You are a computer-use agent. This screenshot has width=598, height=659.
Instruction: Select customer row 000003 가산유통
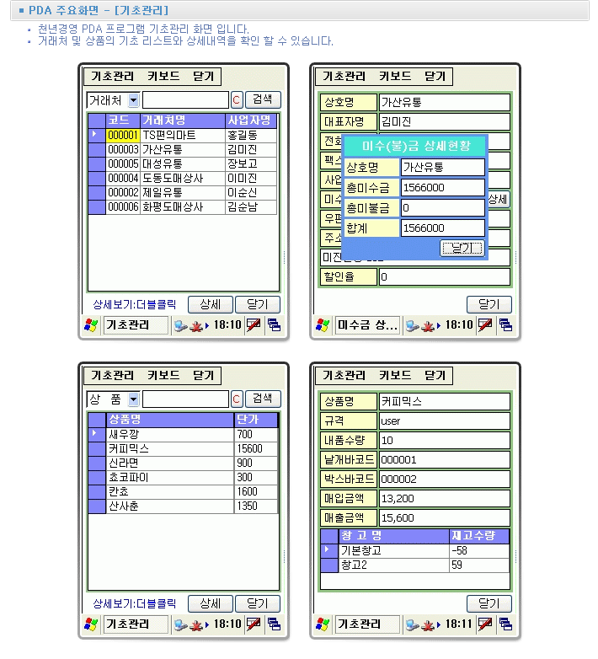[183, 150]
